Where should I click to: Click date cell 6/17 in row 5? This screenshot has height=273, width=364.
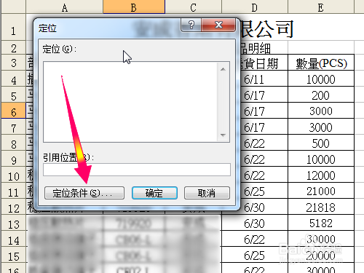[264, 95]
